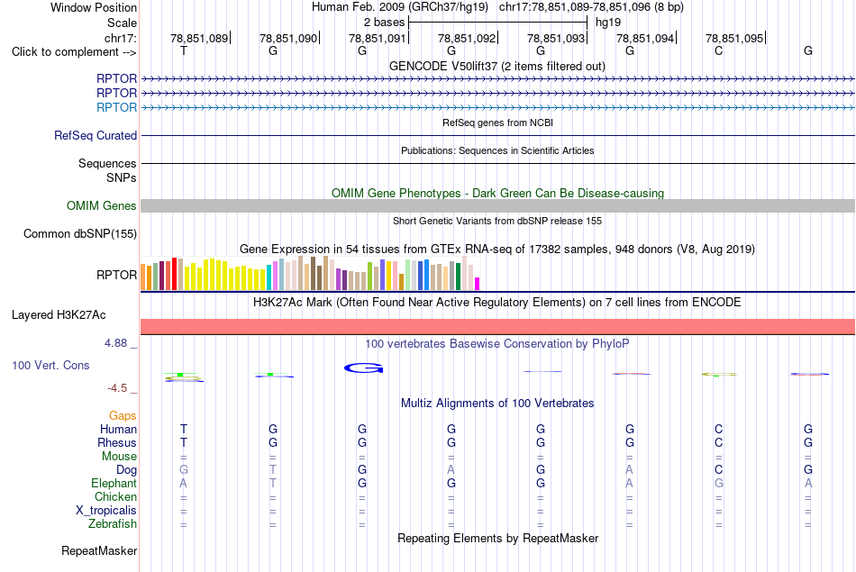
Task: Click the top dark-blue RPTOR gene label
Action: [117, 78]
